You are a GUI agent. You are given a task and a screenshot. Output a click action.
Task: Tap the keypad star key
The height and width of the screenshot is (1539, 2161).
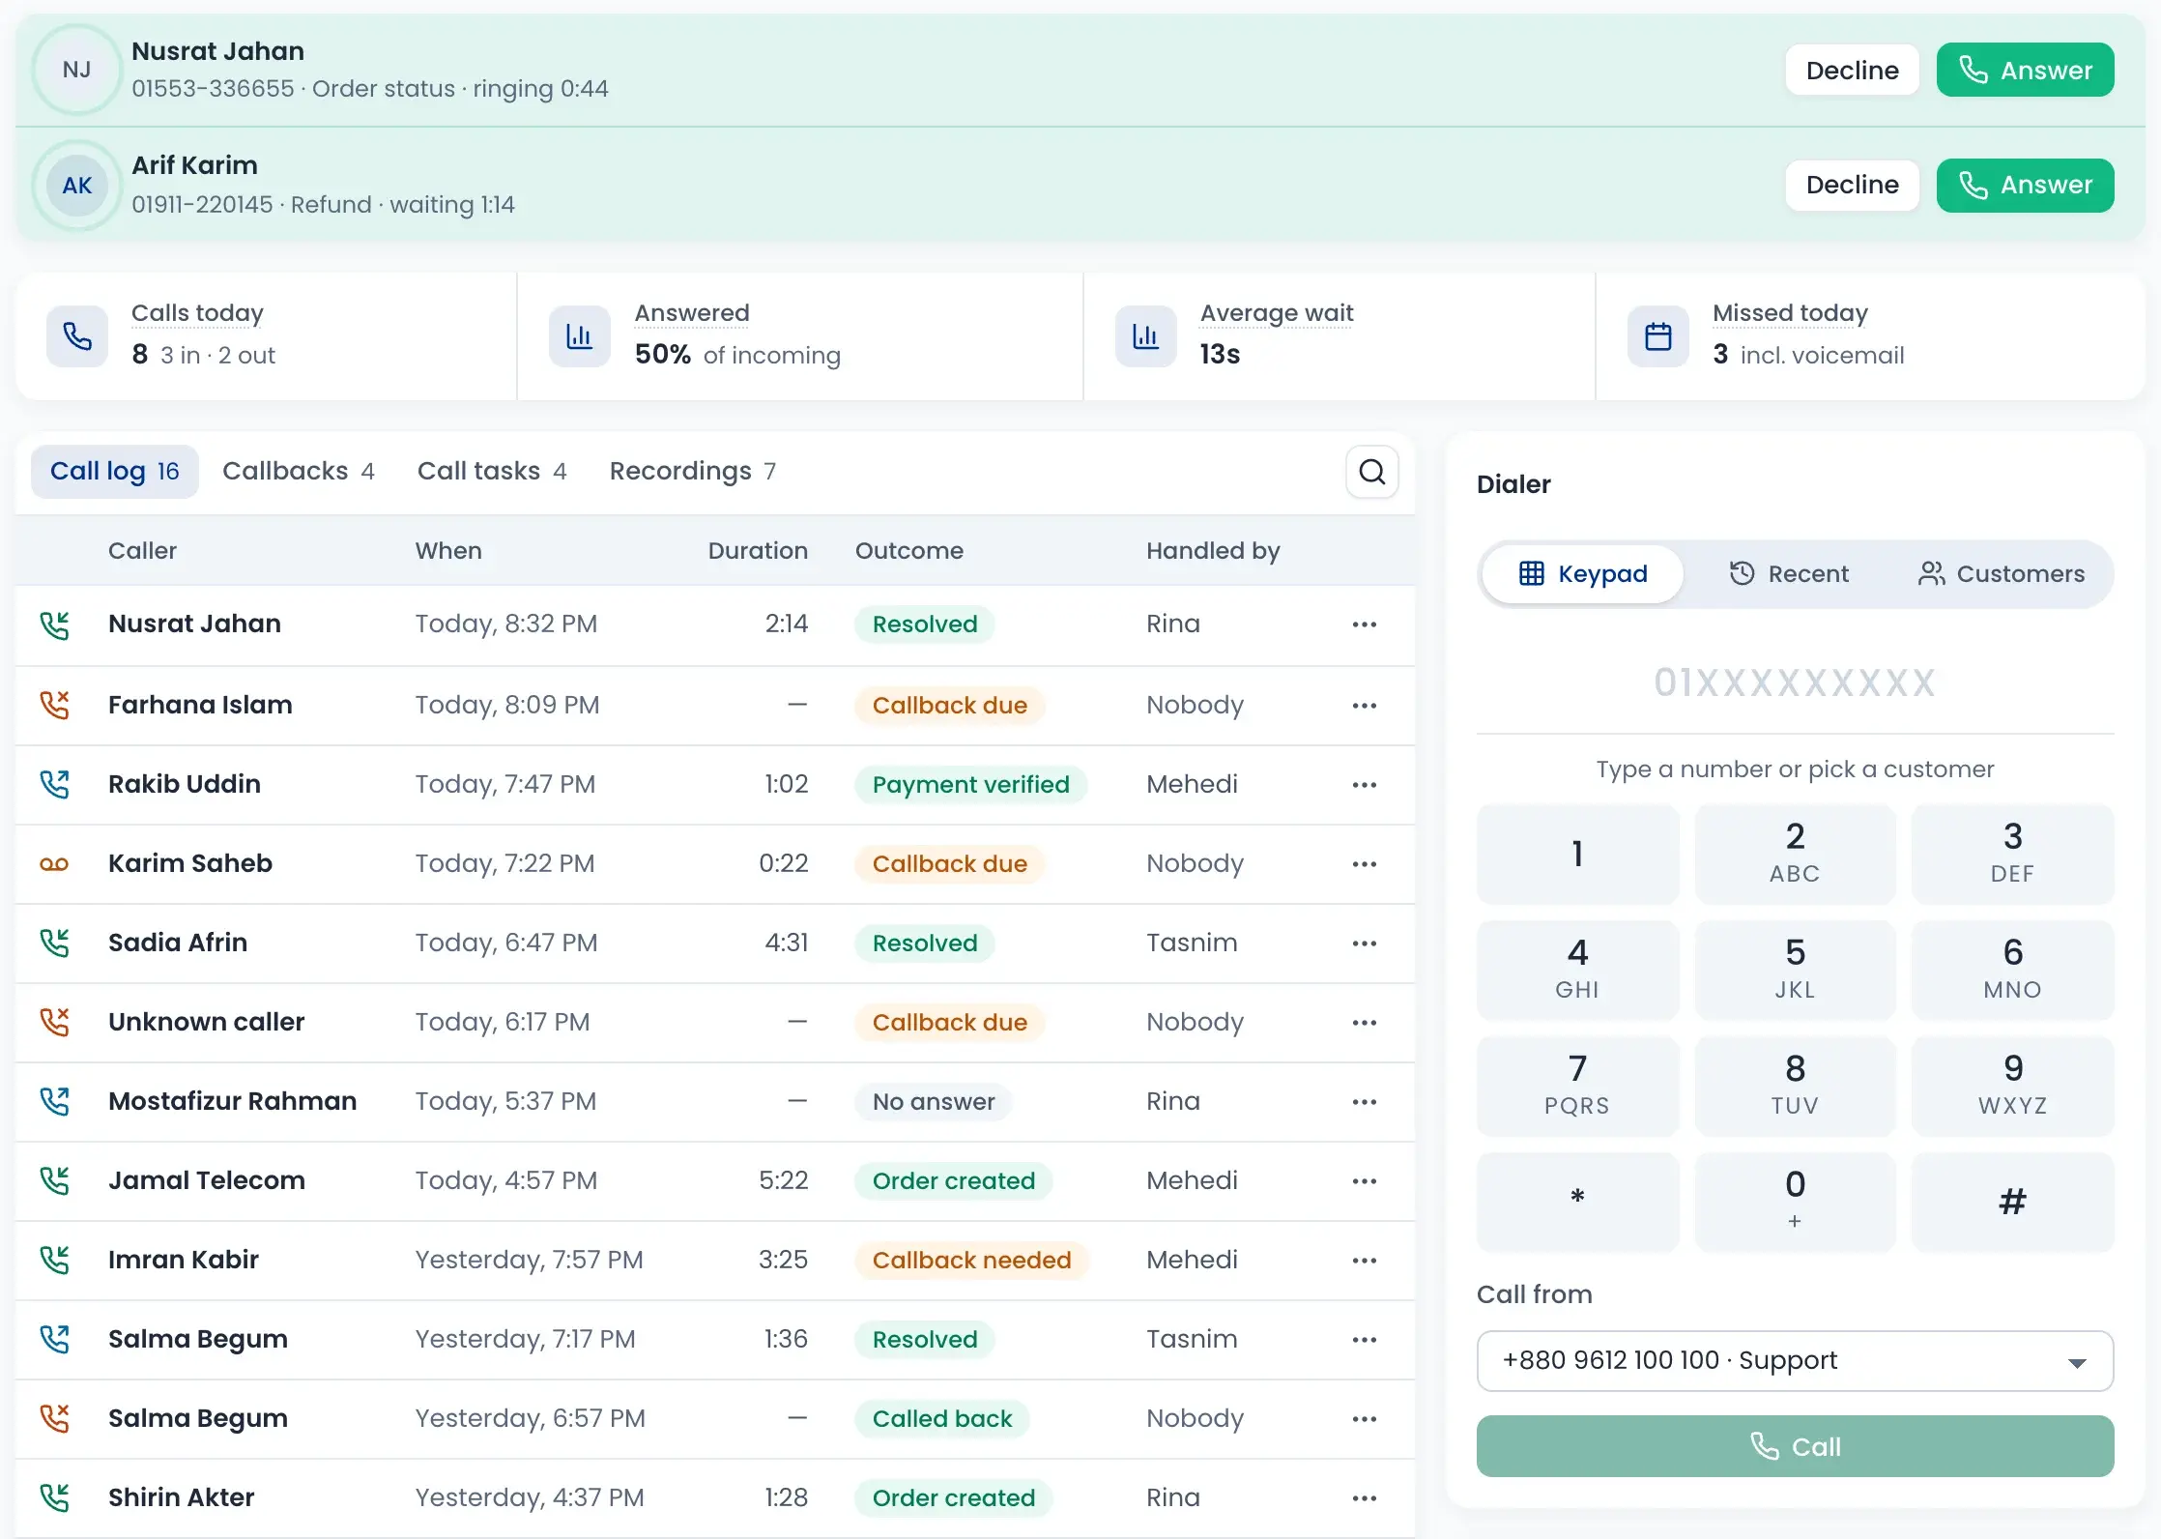[x=1577, y=1202]
